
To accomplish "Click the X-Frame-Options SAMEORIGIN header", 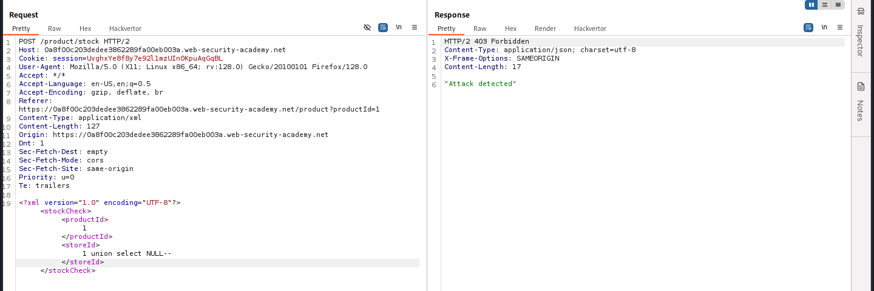I will pyautogui.click(x=502, y=58).
